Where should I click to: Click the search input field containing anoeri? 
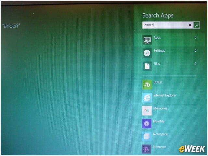(x=168, y=25)
